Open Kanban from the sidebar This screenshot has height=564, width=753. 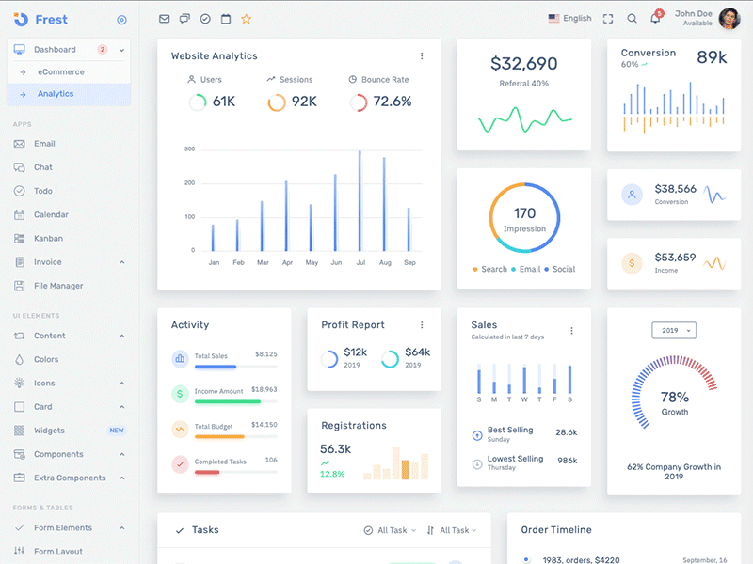(51, 239)
